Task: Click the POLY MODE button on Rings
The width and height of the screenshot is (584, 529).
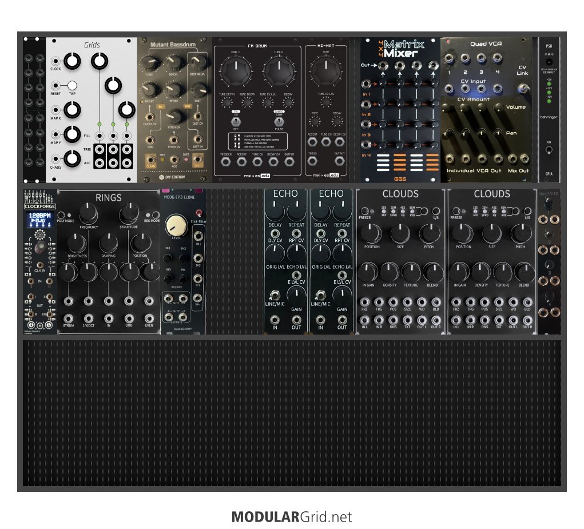Action: [x=61, y=215]
